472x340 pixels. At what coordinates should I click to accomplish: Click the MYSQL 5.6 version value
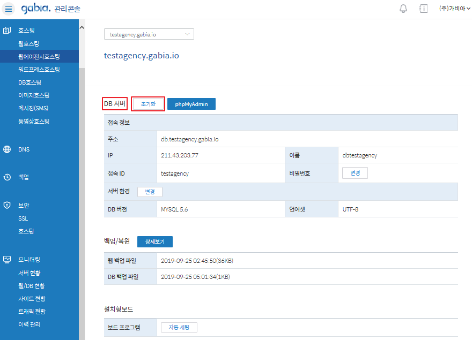tap(174, 209)
